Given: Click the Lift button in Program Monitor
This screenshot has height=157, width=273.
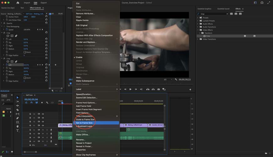Looking at the screenshot, I should pos(148,89).
